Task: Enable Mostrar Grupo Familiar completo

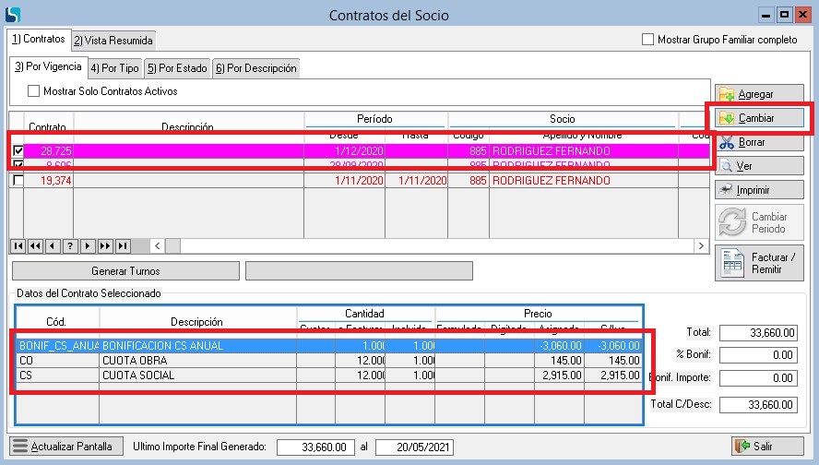Action: coord(648,40)
